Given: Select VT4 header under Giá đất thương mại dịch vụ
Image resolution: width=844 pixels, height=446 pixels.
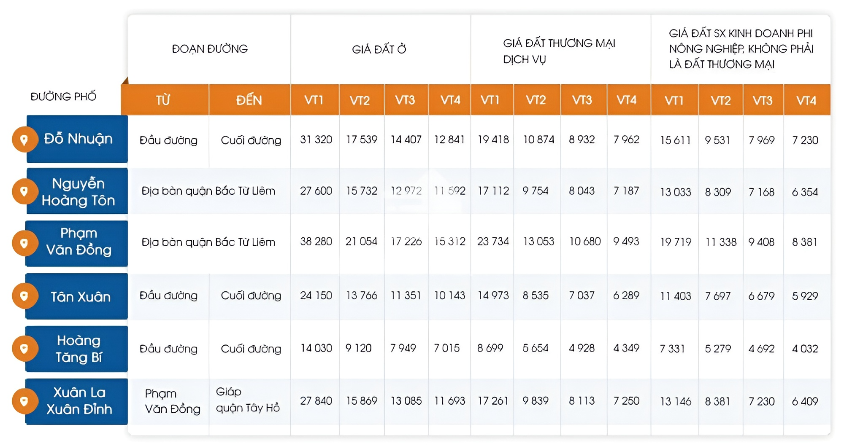Looking at the screenshot, I should point(627,100).
